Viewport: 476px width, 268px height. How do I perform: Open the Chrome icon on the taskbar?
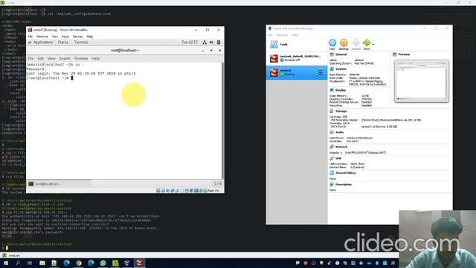click(x=79, y=263)
